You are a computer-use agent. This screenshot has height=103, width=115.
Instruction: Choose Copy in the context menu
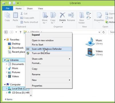click(x=49, y=69)
